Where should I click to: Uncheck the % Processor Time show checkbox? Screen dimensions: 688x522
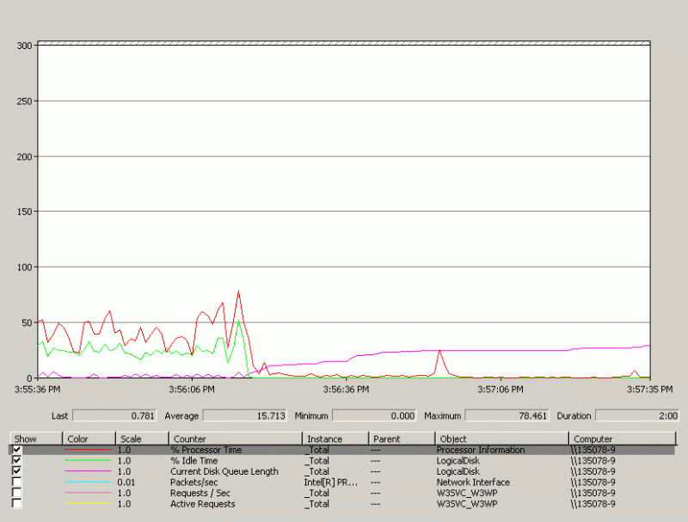coord(18,450)
